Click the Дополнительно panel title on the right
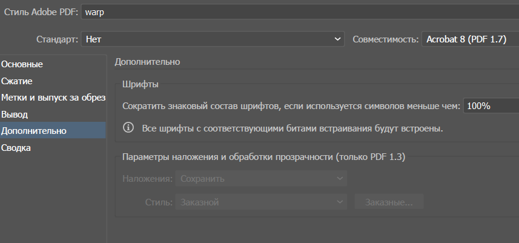This screenshot has width=519, height=243. [x=147, y=62]
